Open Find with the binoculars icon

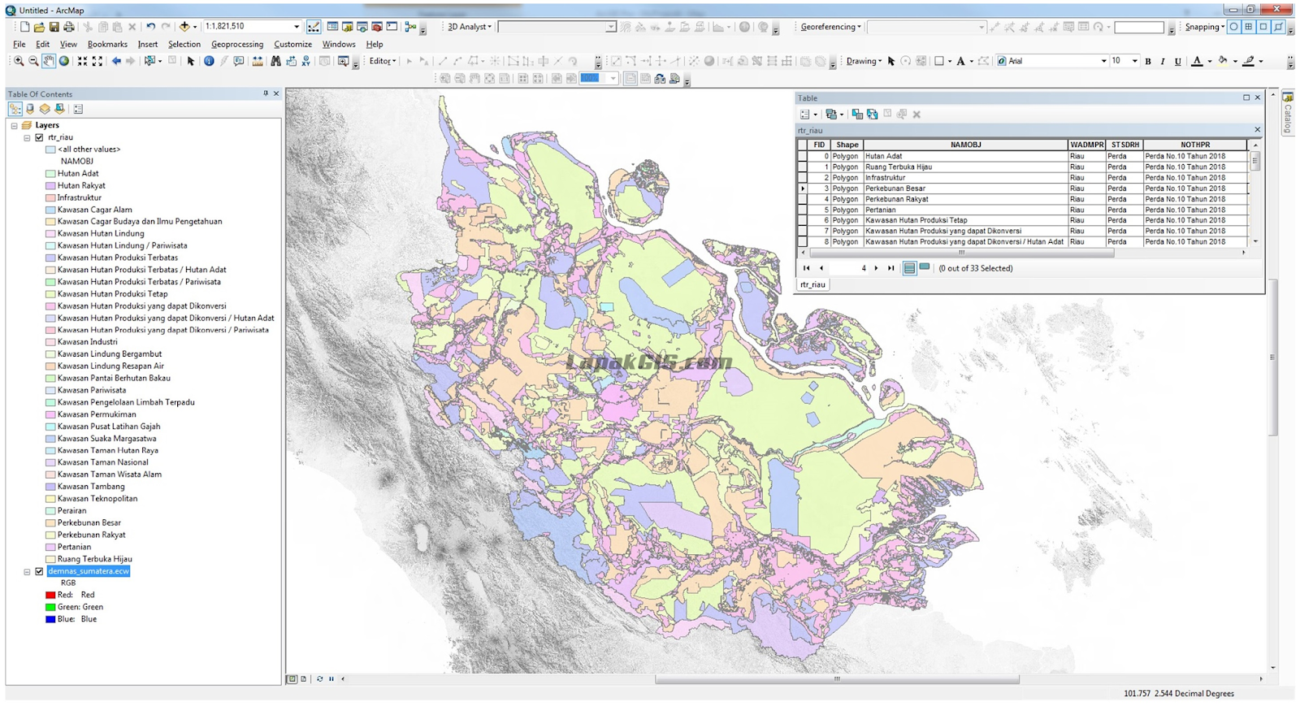(275, 61)
